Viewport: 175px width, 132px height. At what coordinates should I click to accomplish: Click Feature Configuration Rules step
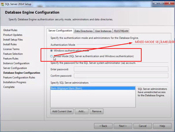point(19,78)
